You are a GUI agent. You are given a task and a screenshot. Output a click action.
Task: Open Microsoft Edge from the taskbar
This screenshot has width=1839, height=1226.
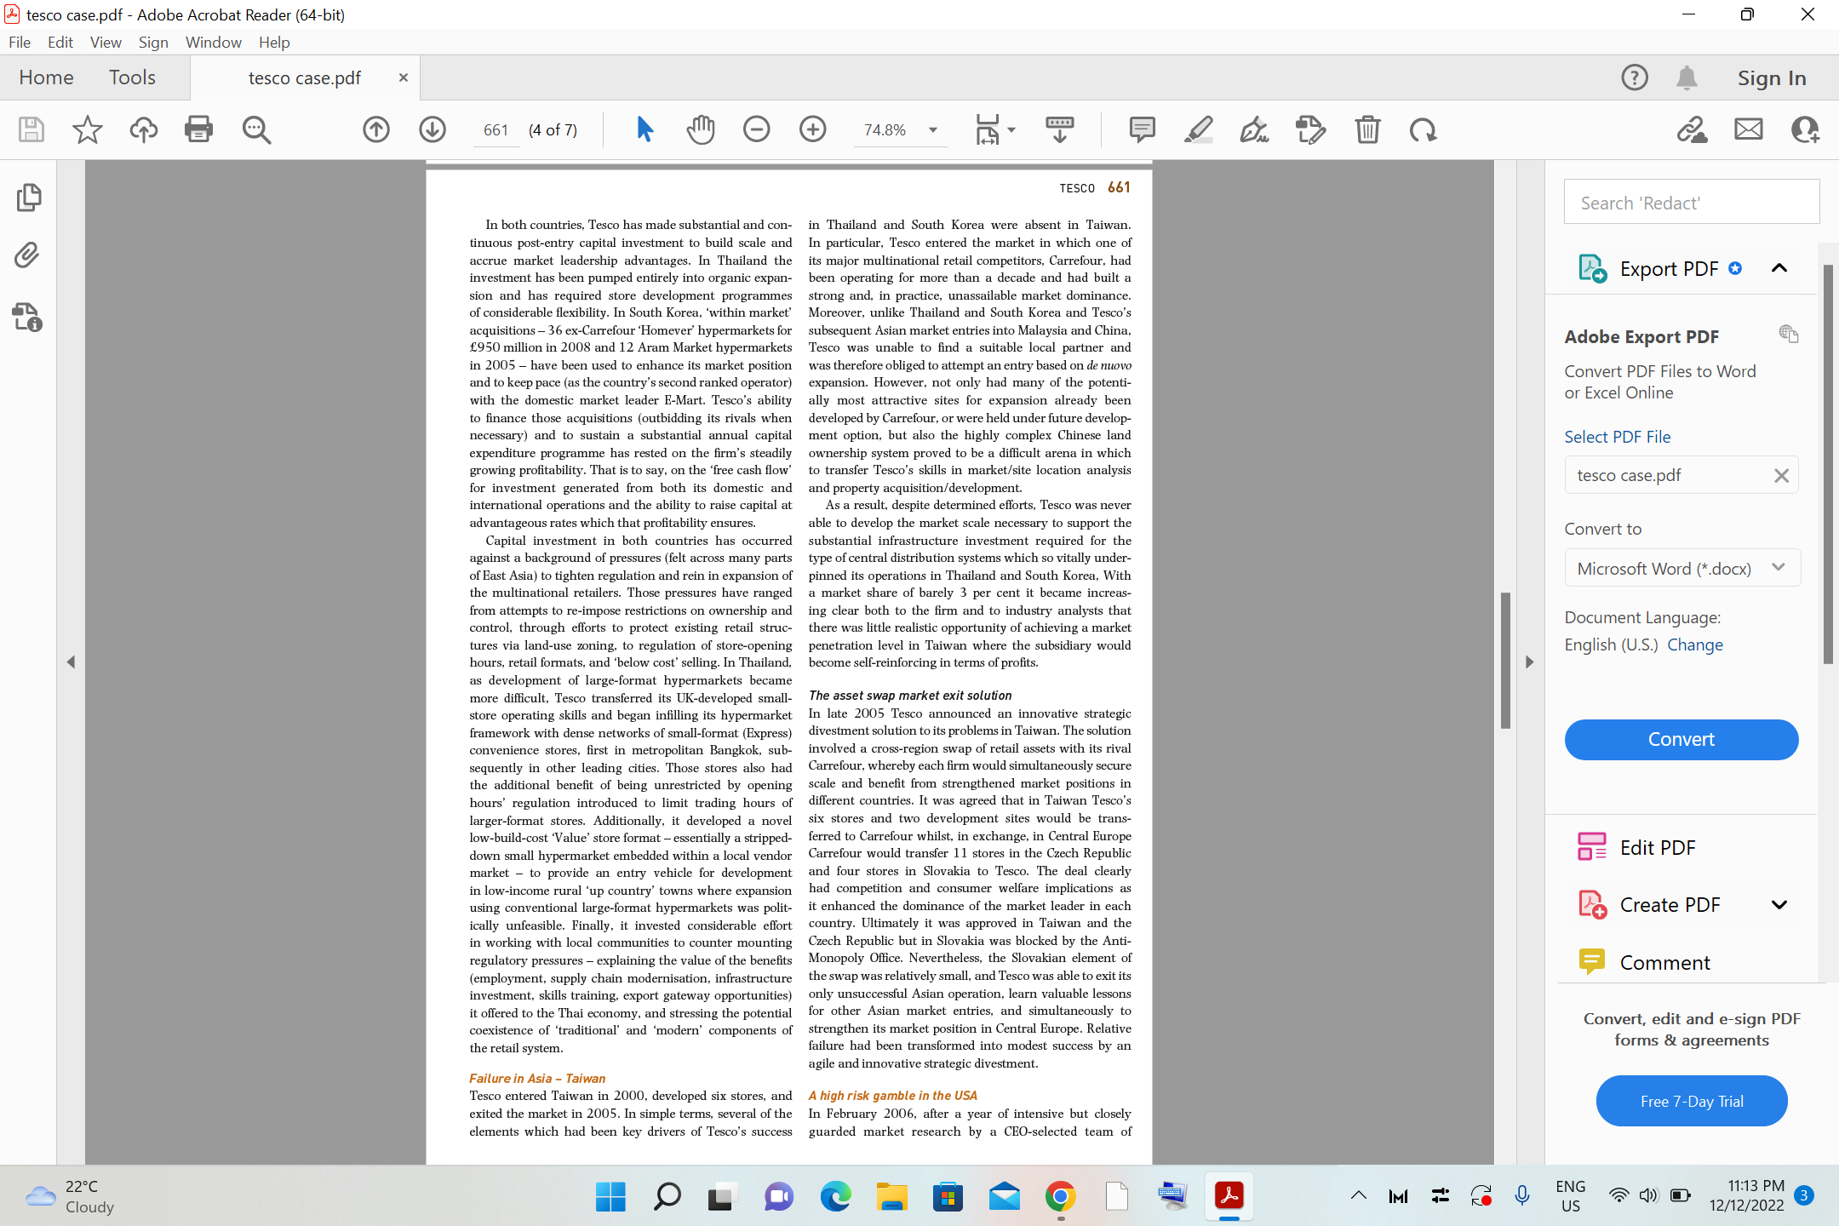[835, 1196]
